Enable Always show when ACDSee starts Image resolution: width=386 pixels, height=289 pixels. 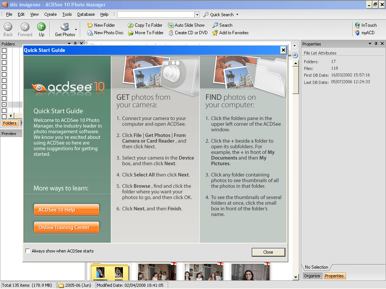(x=28, y=251)
